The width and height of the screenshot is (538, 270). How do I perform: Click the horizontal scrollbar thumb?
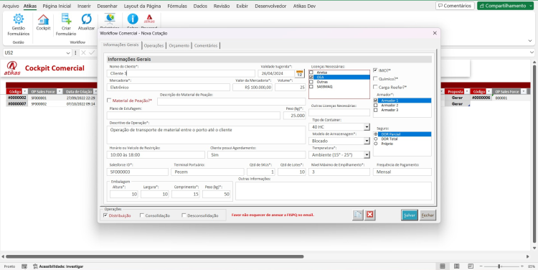coord(154,256)
